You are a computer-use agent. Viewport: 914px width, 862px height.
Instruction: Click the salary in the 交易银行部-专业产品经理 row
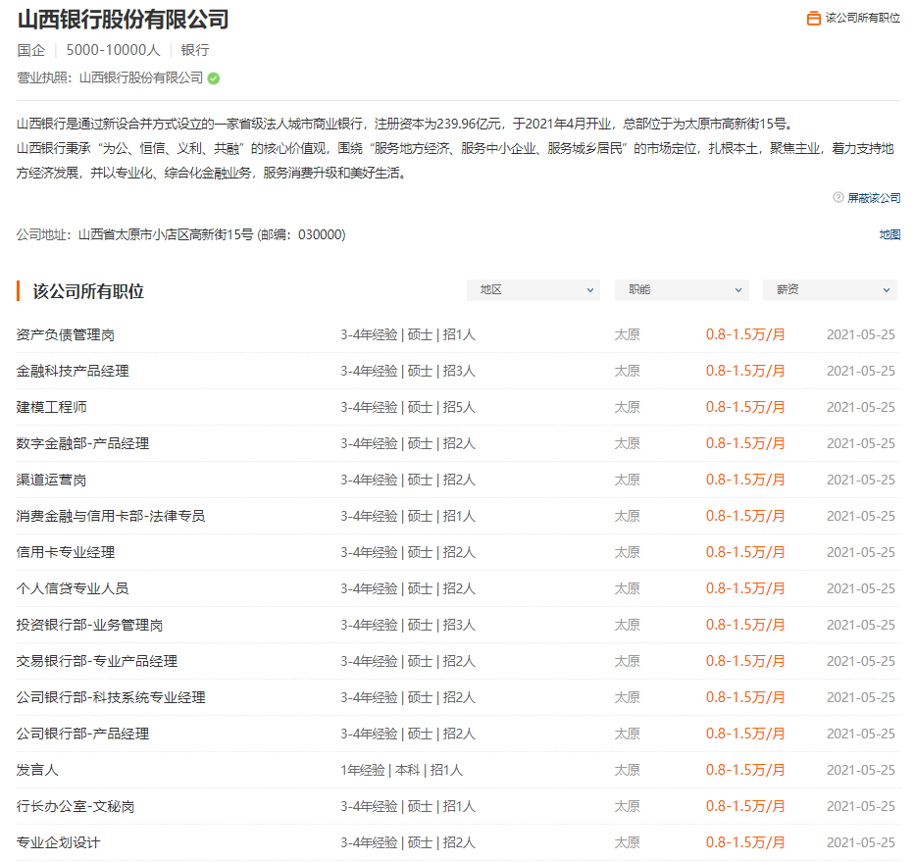(x=745, y=662)
